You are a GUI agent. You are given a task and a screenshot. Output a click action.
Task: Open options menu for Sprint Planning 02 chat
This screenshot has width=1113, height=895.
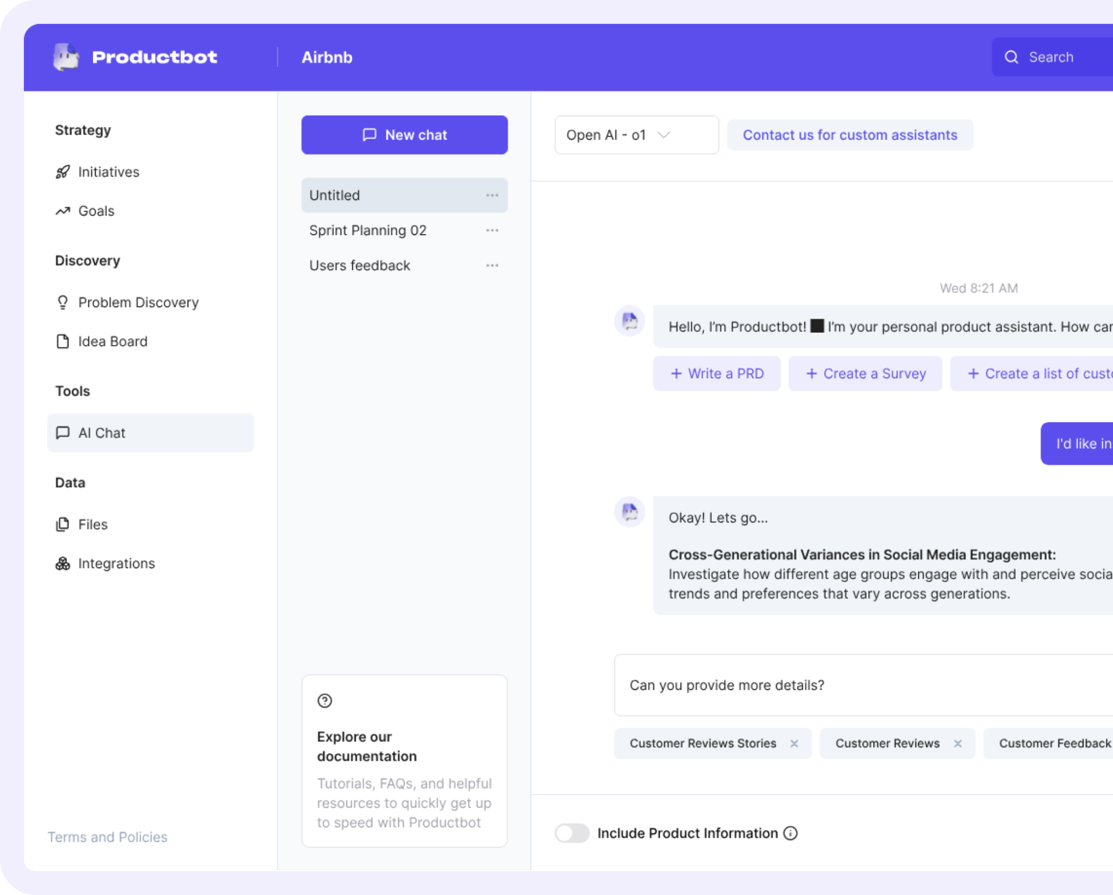492,230
